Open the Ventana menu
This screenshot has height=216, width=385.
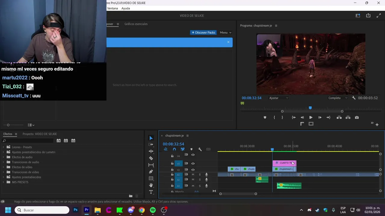(112, 8)
